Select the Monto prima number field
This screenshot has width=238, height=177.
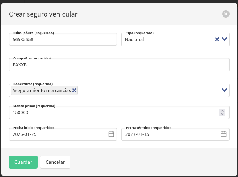[x=110, y=113]
